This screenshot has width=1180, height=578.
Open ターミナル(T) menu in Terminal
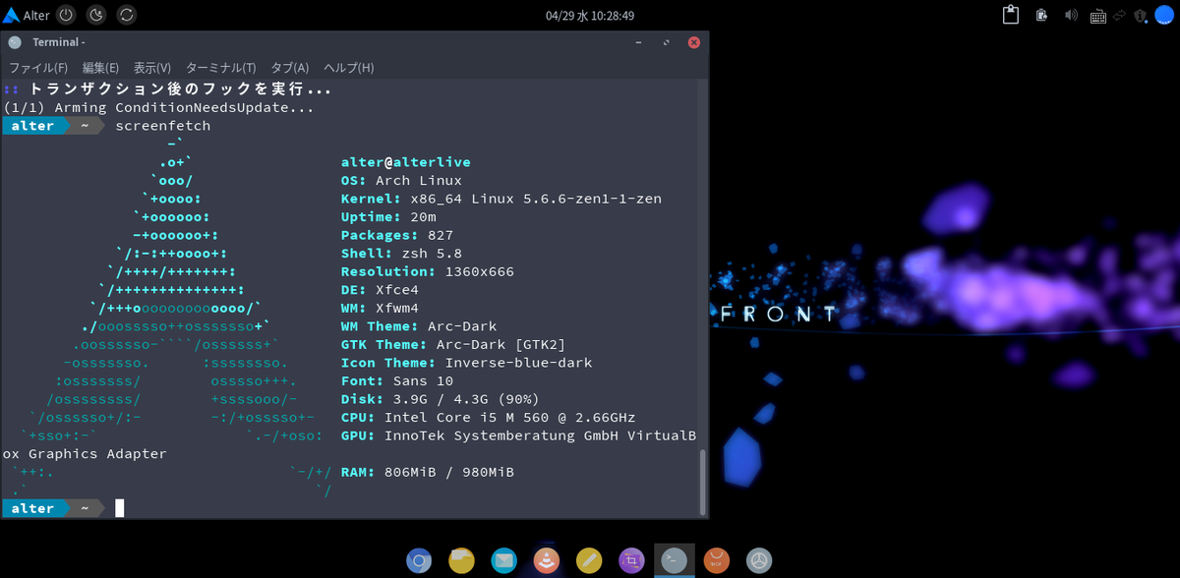click(x=220, y=68)
